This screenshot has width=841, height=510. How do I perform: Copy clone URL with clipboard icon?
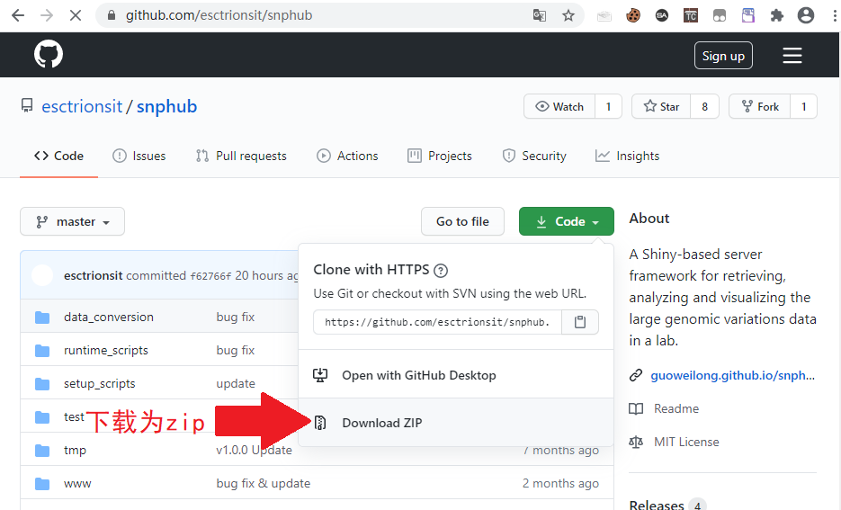tap(580, 322)
